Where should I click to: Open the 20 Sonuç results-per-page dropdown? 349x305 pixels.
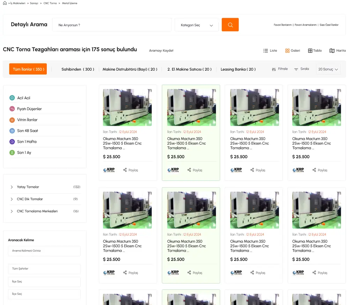click(328, 69)
